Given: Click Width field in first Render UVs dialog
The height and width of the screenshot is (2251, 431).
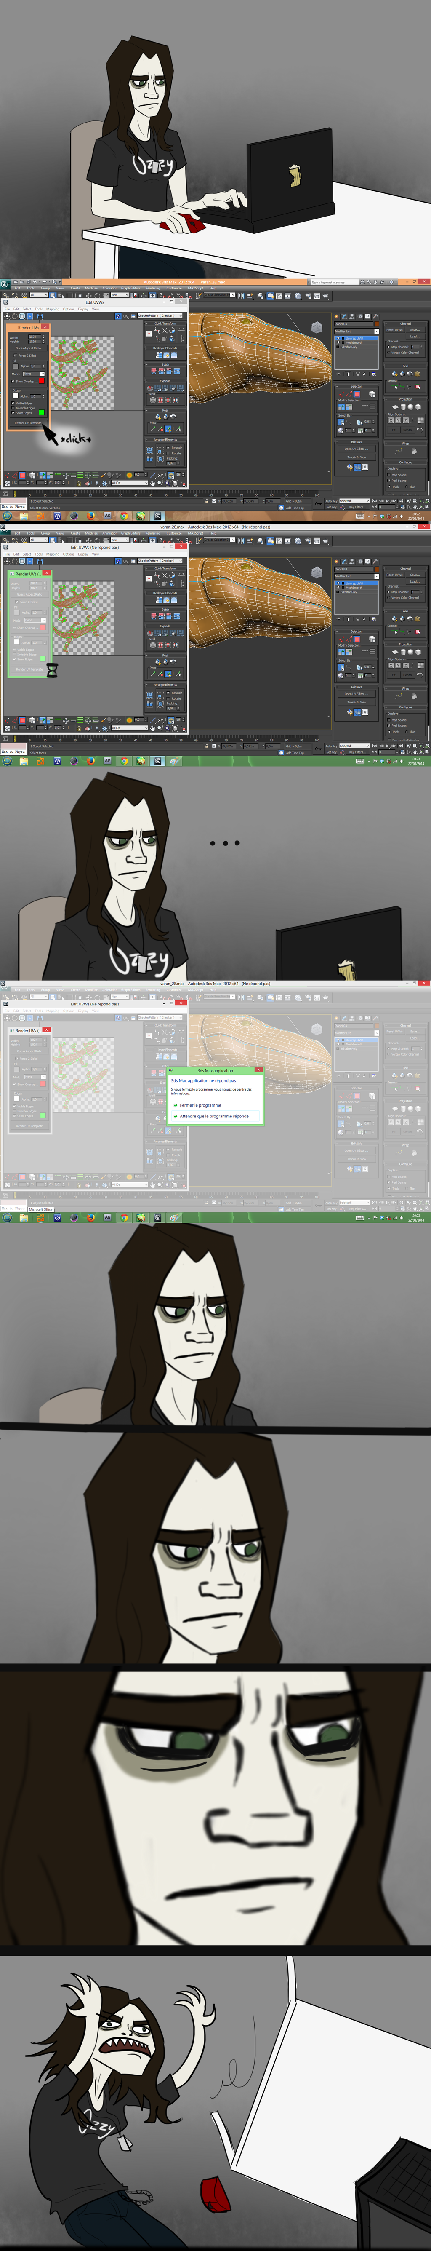Looking at the screenshot, I should 34,337.
